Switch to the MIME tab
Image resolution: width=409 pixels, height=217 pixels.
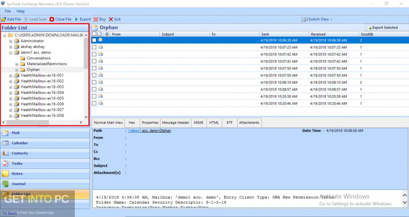198,123
